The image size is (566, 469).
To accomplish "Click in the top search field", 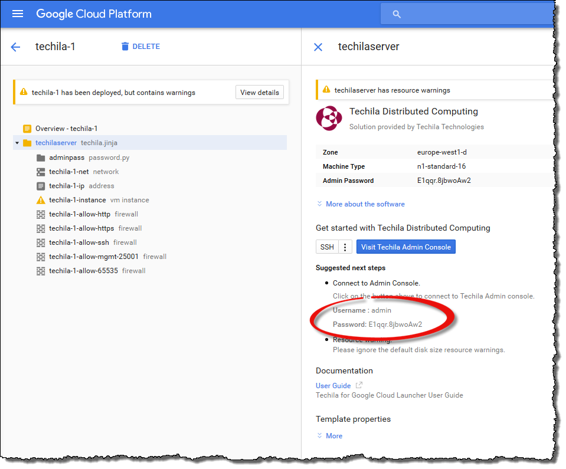I will (x=467, y=14).
